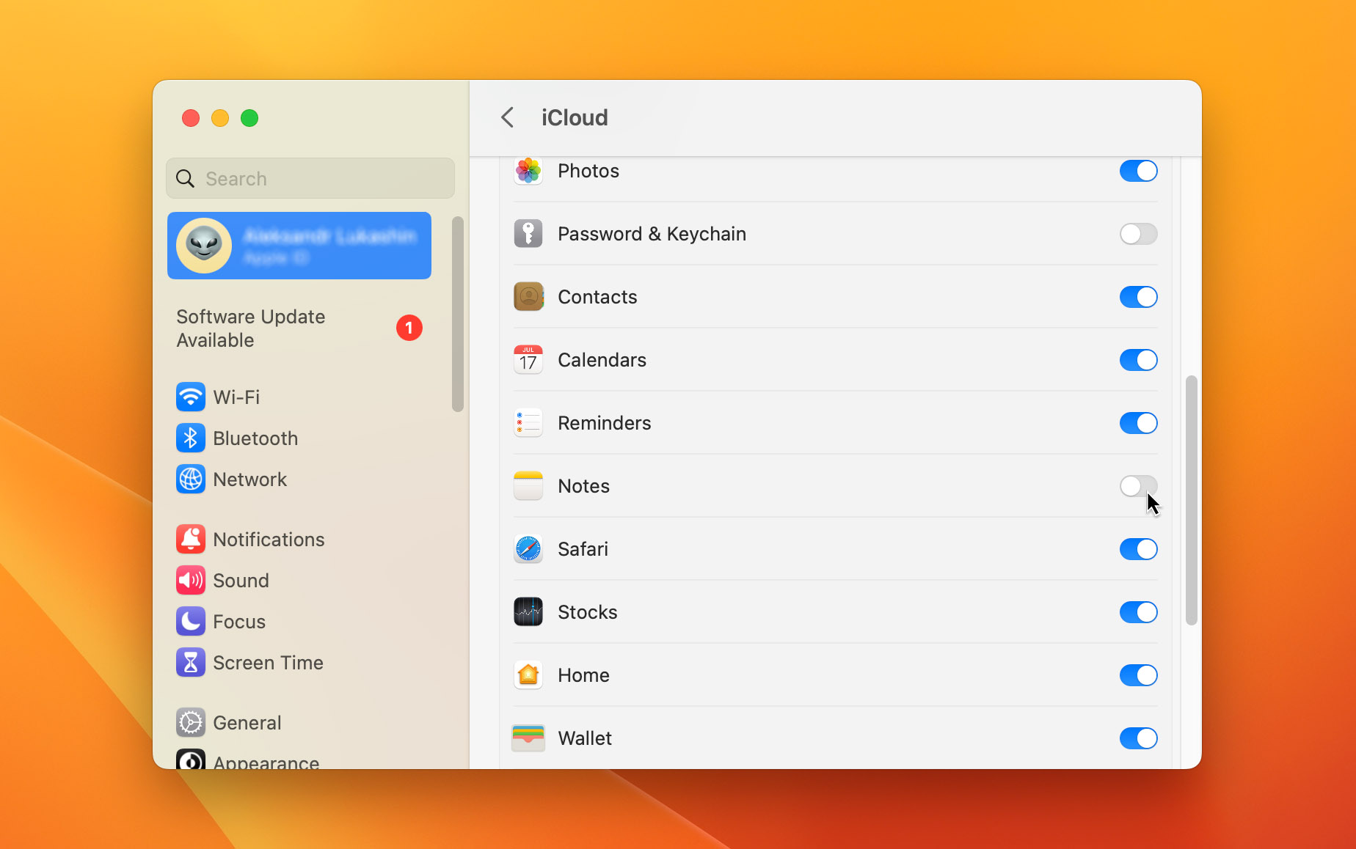Select the Apple ID account row
This screenshot has height=849, width=1356.
299,246
